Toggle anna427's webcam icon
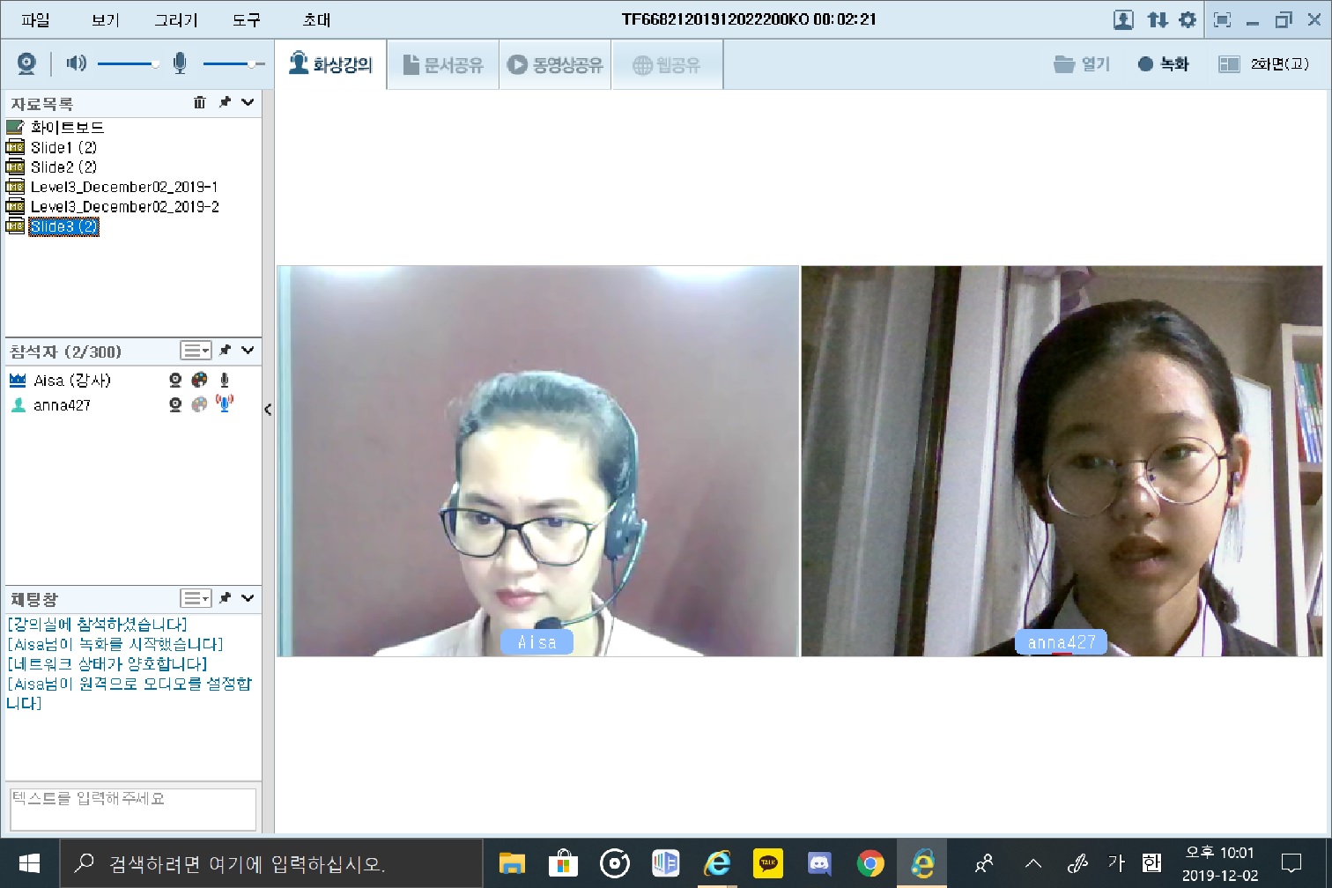1332x888 pixels. coord(175,404)
